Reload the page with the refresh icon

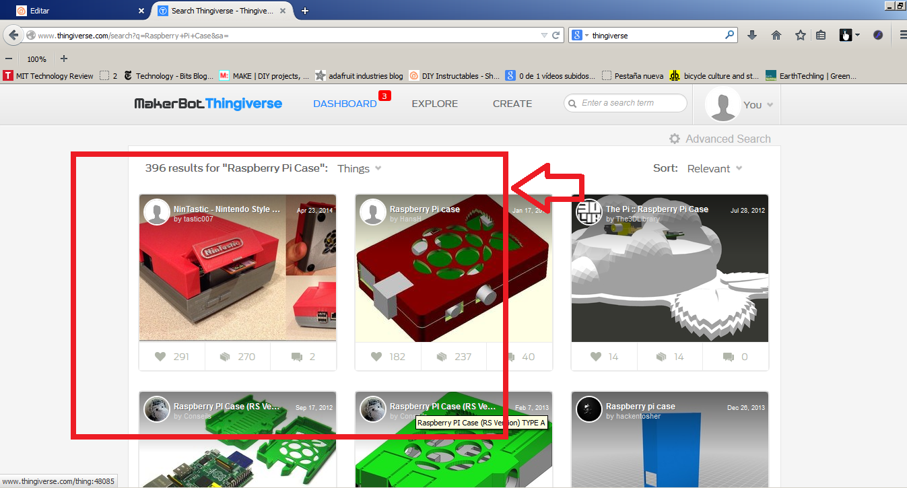[x=556, y=35]
